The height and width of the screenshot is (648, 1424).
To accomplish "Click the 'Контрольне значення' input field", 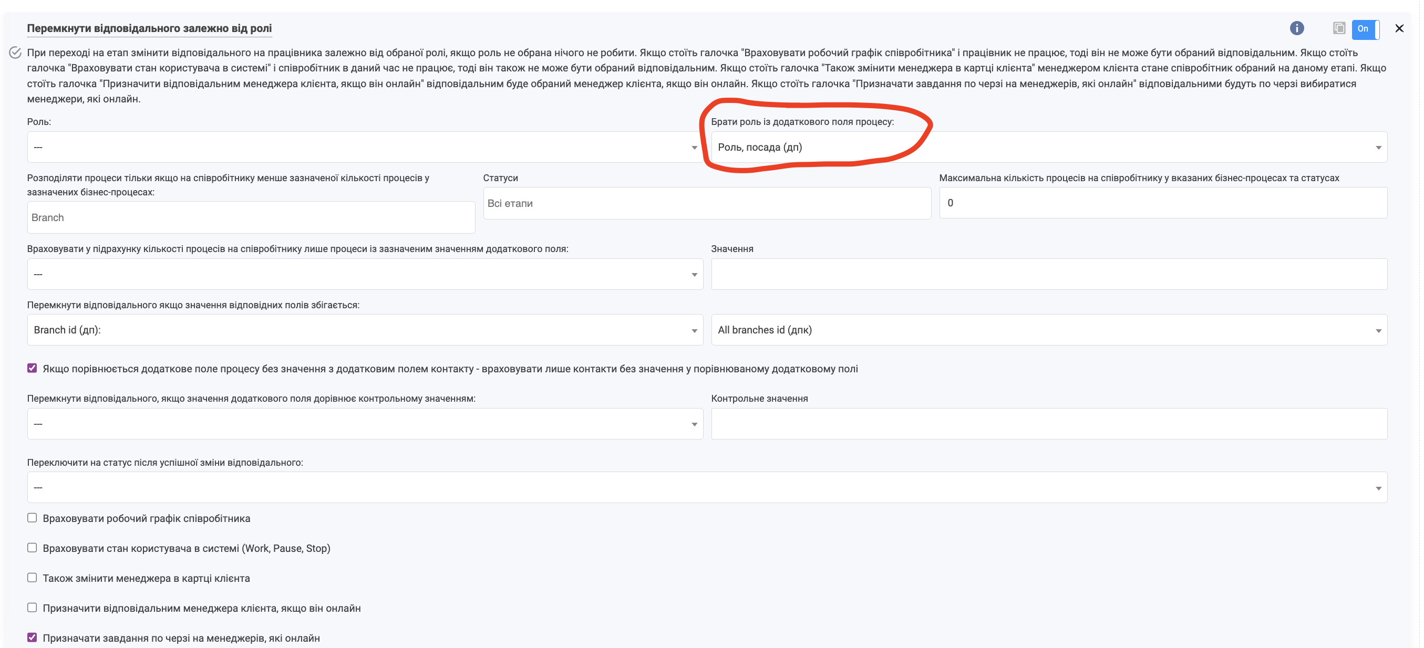I will click(x=1049, y=424).
